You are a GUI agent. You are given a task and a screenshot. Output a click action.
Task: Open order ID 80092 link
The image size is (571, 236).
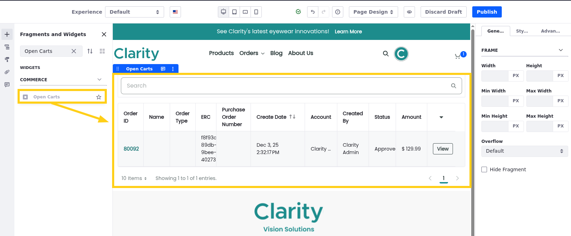tap(131, 149)
